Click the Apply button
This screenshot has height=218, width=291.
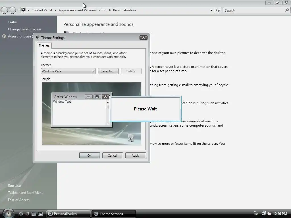(136, 156)
